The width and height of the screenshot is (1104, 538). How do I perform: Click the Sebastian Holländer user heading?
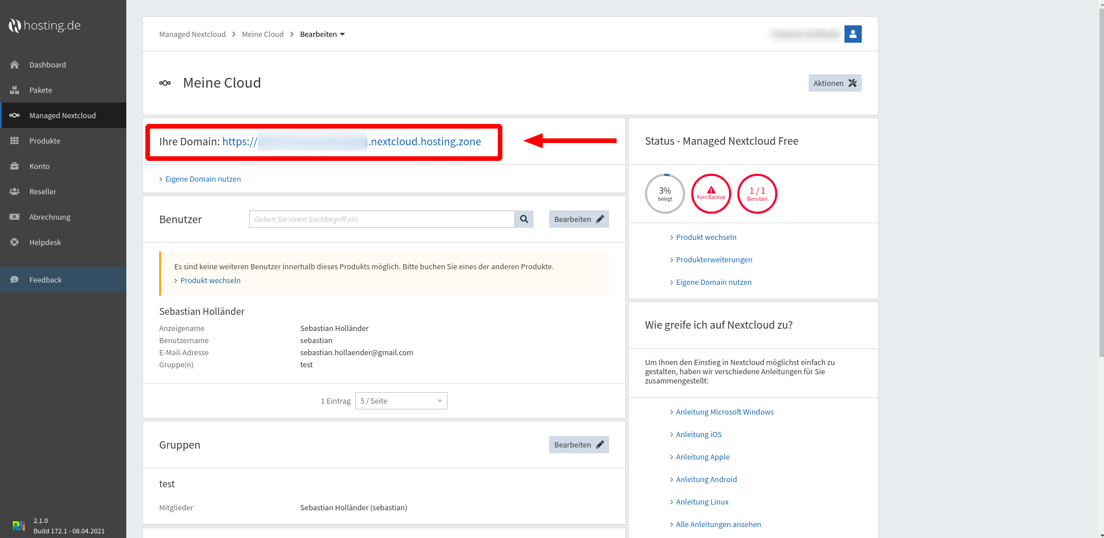(202, 311)
